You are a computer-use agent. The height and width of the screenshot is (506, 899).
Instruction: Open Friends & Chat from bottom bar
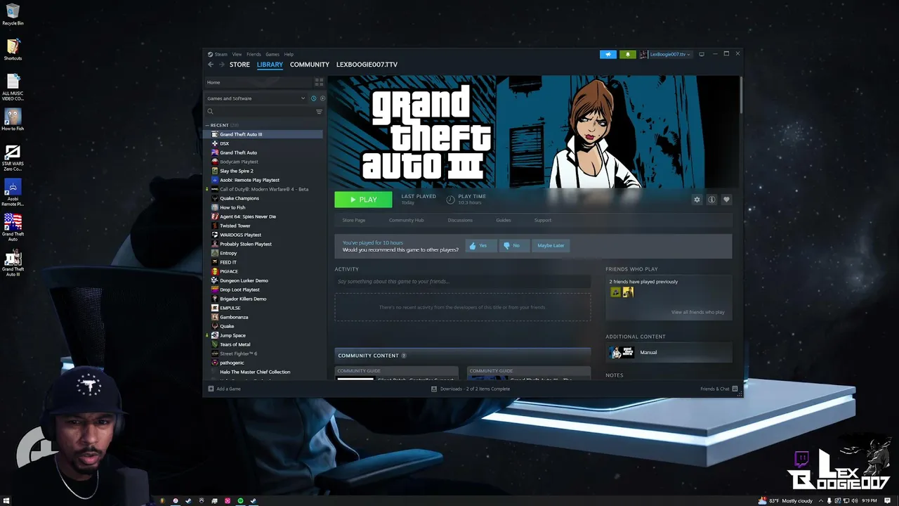tap(718, 389)
